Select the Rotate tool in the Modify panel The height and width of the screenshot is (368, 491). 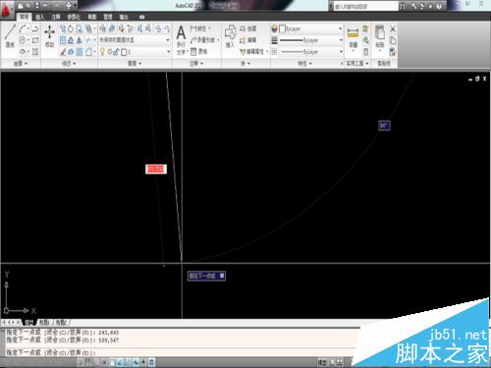[x=71, y=28]
